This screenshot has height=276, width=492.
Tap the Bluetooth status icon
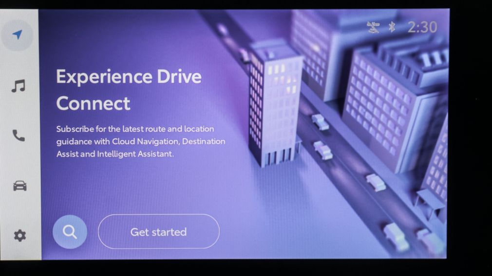(x=392, y=27)
